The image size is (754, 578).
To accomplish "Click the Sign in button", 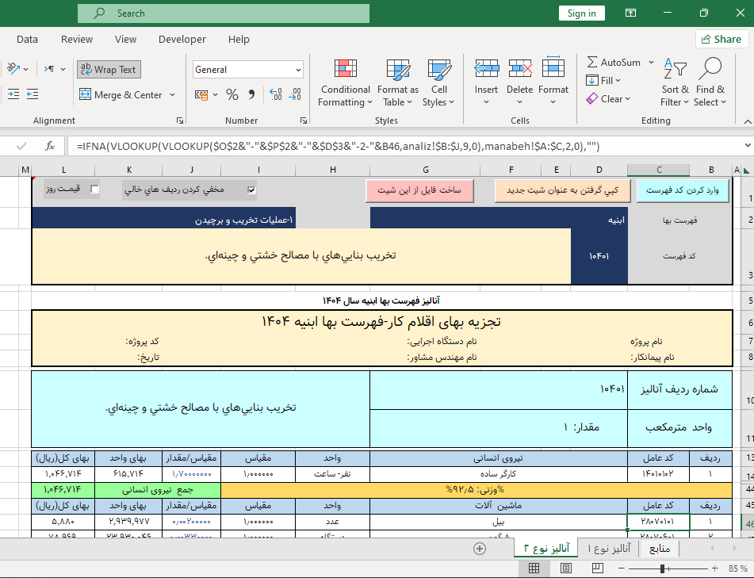I will coord(581,13).
